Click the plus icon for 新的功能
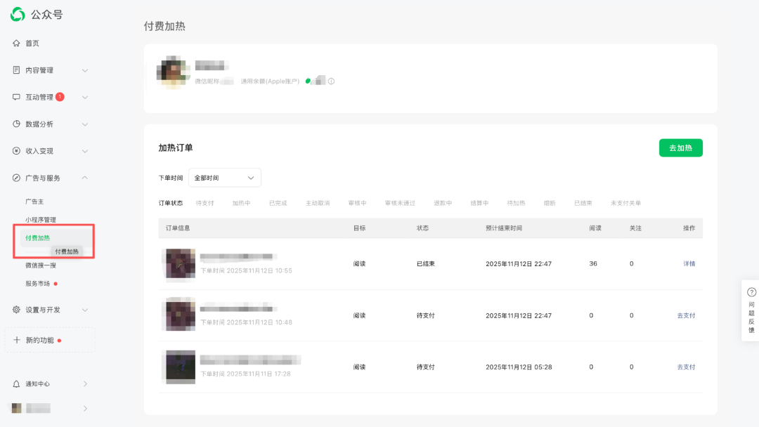The image size is (759, 427). tap(17, 340)
